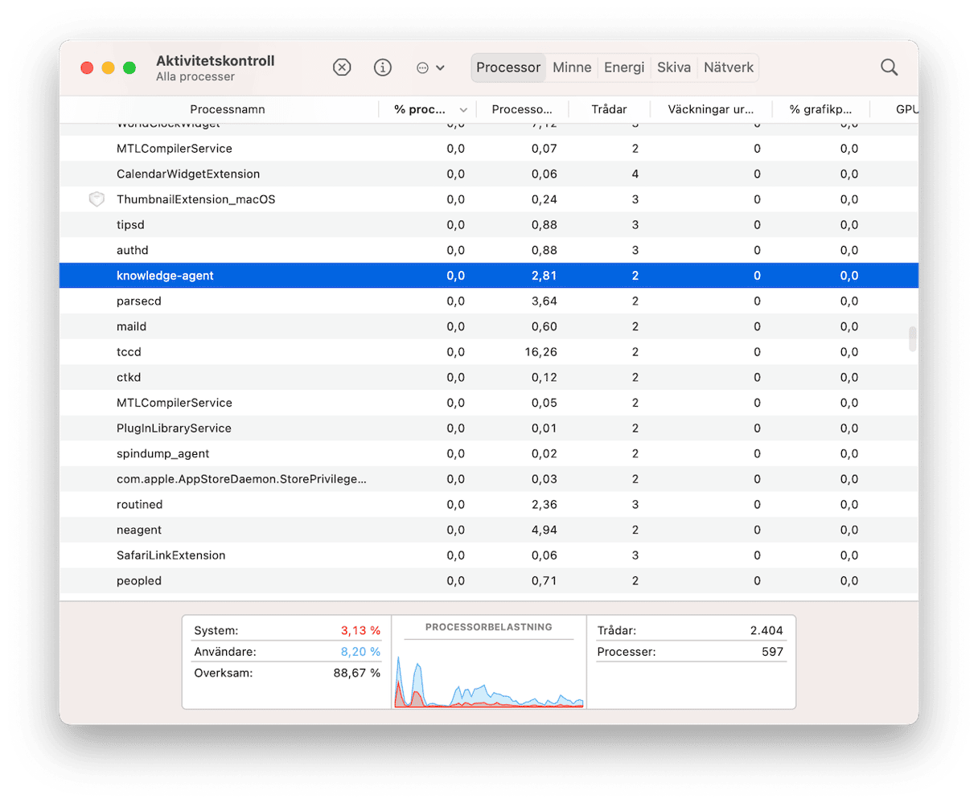This screenshot has width=978, height=803.
Task: Select the ThumbnailExtension_macOS process
Action: tap(489, 199)
